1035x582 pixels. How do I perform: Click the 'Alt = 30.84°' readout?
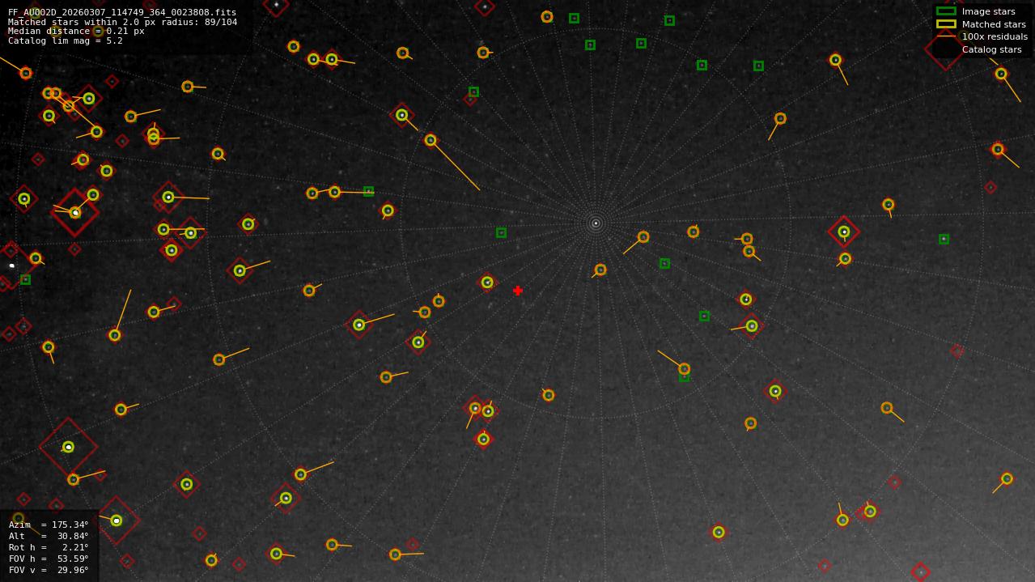click(49, 536)
